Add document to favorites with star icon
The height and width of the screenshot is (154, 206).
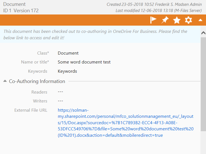click(177, 20)
